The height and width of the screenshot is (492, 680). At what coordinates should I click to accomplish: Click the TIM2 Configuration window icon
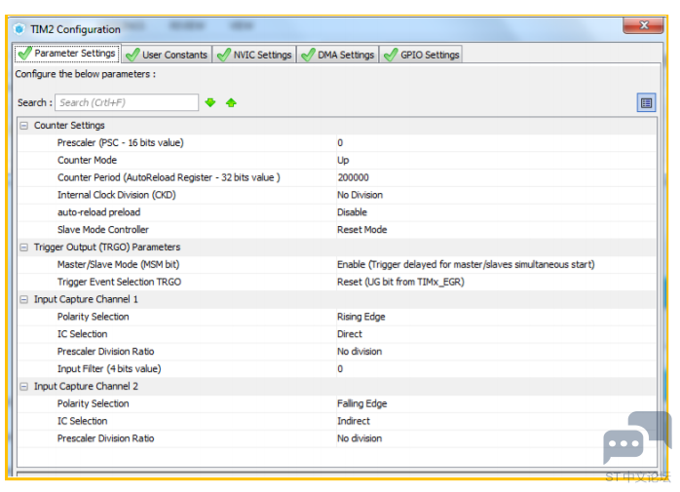pyautogui.click(x=19, y=29)
